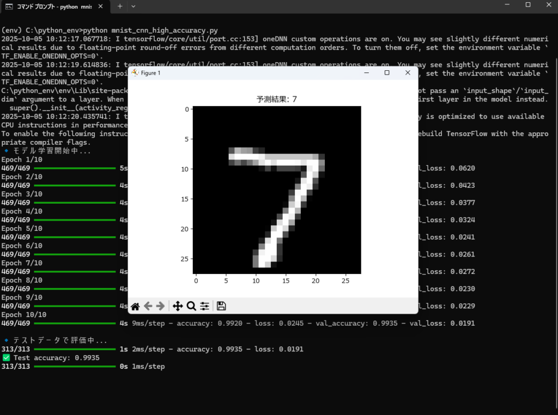Save the current figure with floppy icon

pos(221,306)
